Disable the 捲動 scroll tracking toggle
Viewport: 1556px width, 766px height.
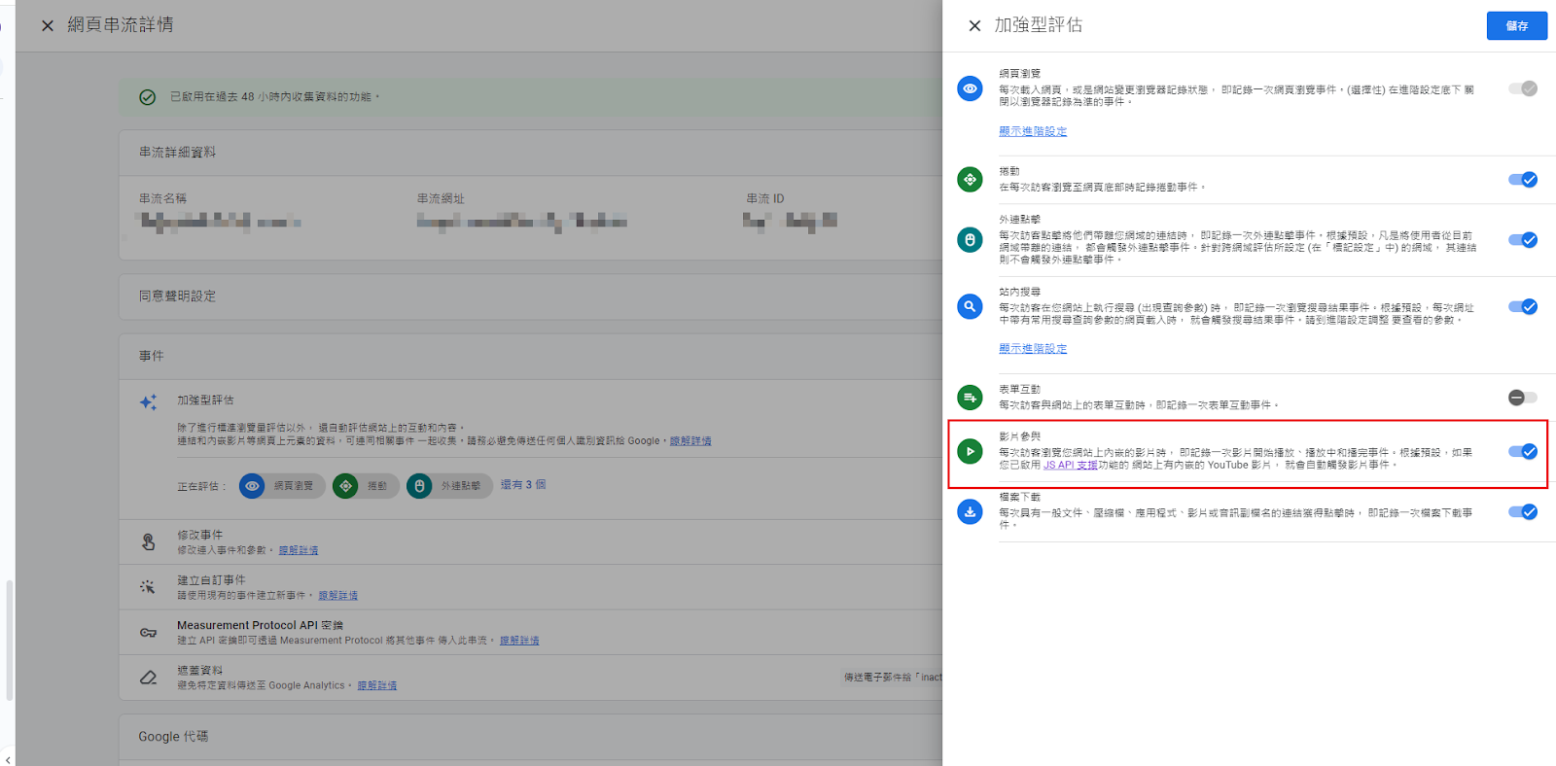tap(1522, 180)
